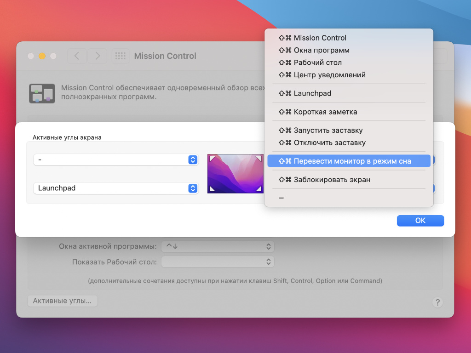Open the top-left corner dropdown showing dash
The width and height of the screenshot is (471, 353).
pos(116,159)
